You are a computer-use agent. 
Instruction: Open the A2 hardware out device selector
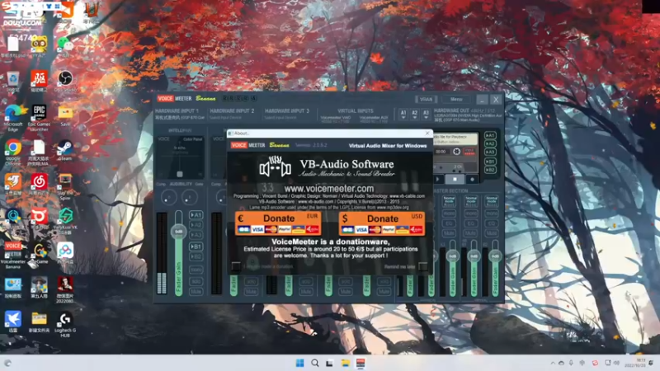point(415,114)
